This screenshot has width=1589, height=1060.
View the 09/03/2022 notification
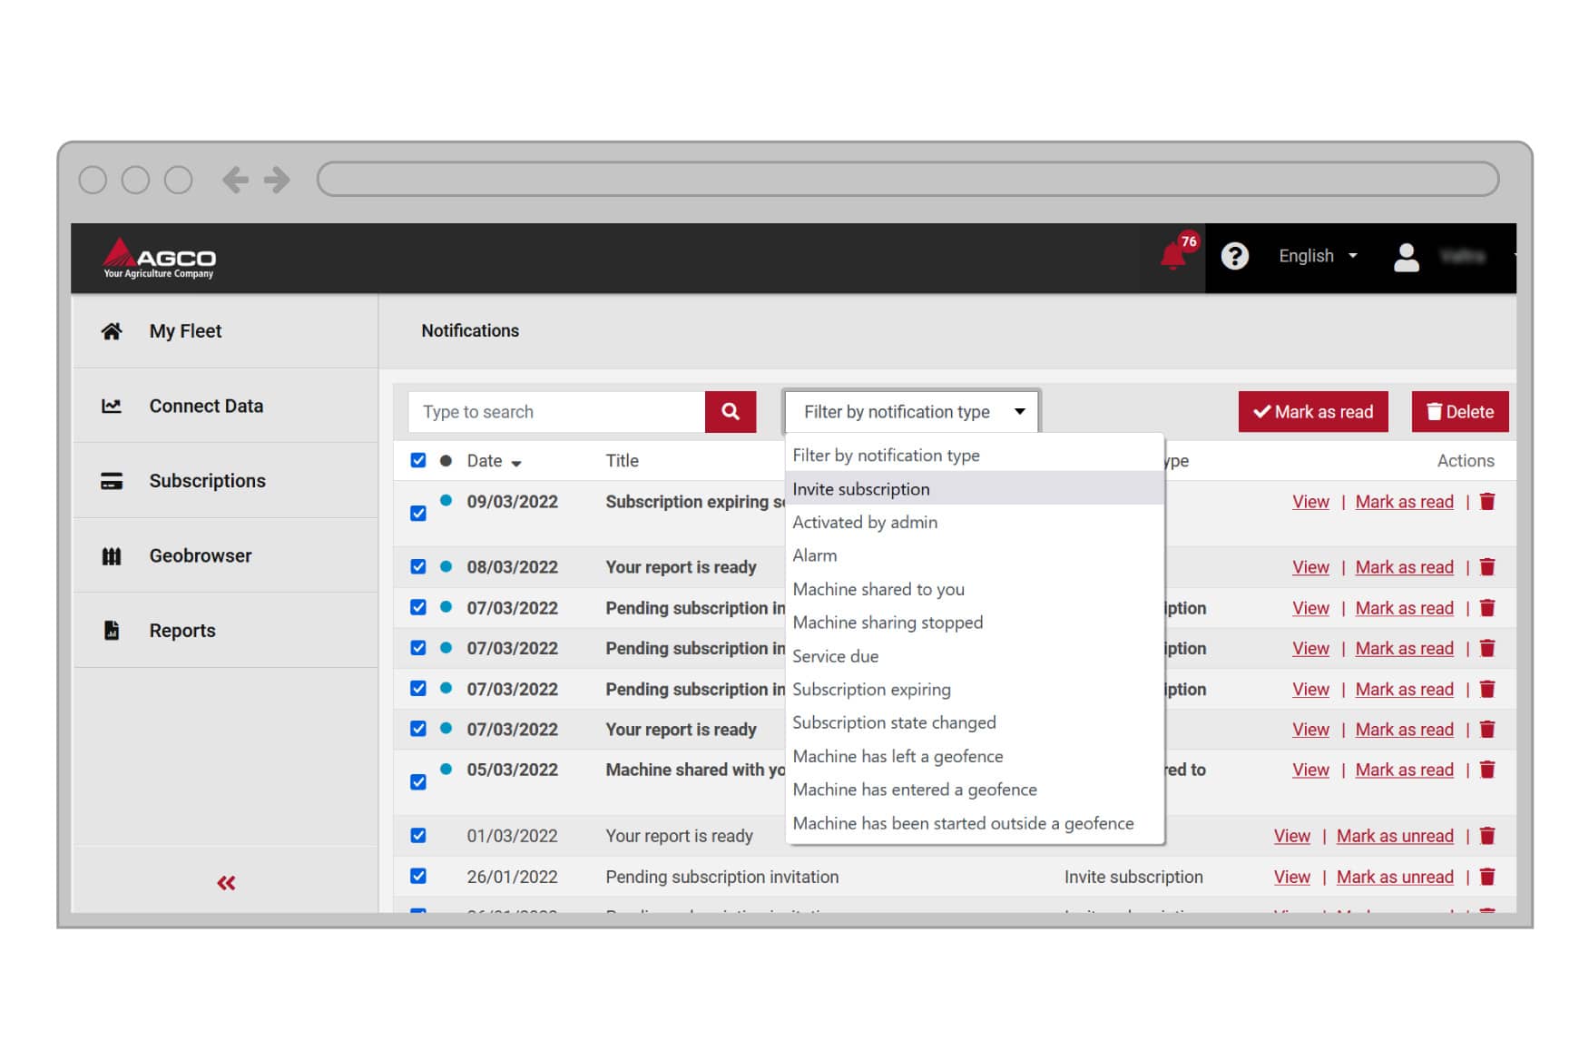[x=1310, y=502]
